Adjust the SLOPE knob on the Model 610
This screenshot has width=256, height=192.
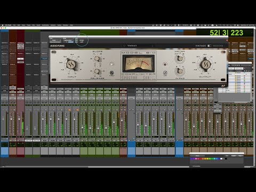click(x=97, y=59)
